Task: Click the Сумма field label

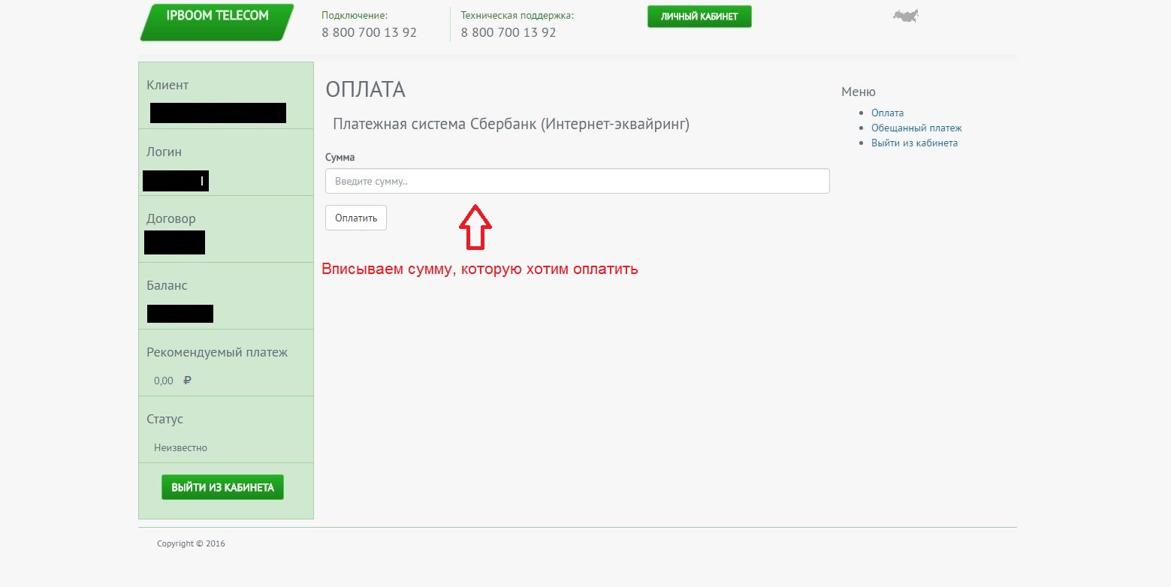Action: pos(340,158)
